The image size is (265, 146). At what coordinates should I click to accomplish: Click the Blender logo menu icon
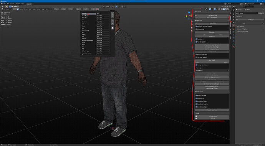click(2, 4)
